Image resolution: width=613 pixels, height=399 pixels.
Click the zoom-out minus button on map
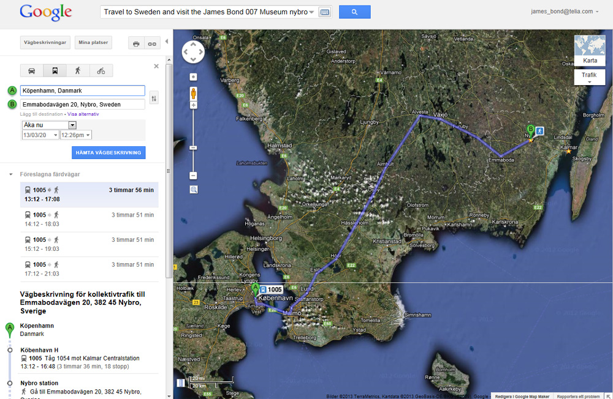point(193,176)
